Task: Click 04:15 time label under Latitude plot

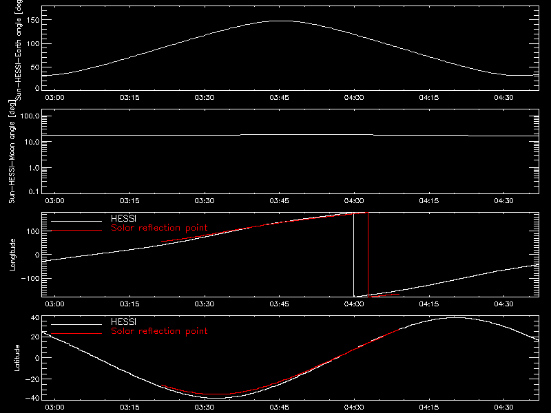Action: (428, 407)
